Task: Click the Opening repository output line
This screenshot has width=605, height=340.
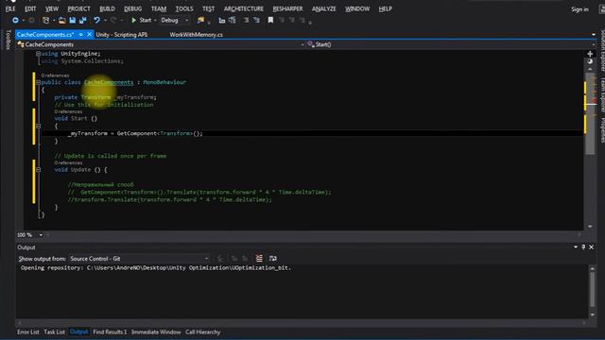Action: [156, 267]
